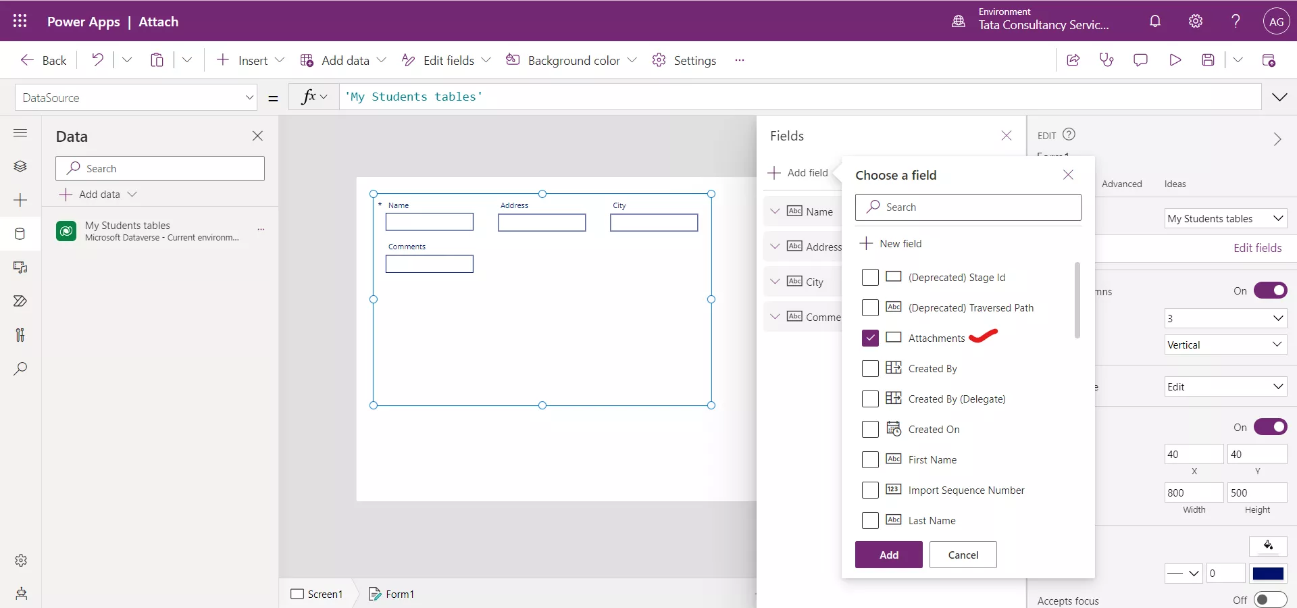Click New field in field chooser
The image size is (1297, 608).
[x=891, y=243]
